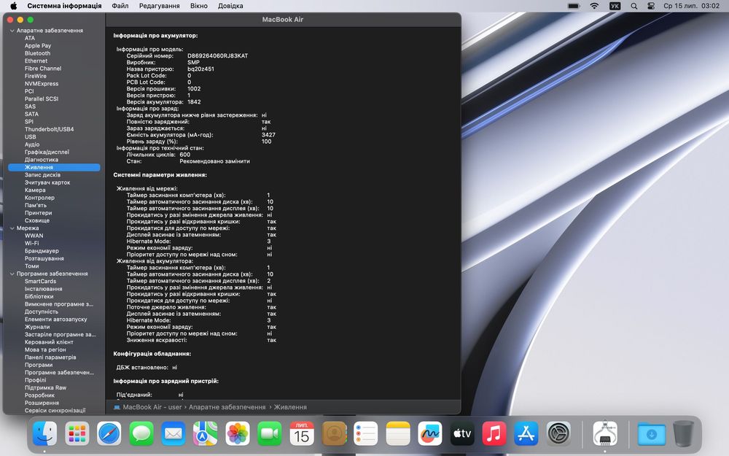Select Діагностика in sidebar
729x456 pixels.
pyautogui.click(x=42, y=160)
